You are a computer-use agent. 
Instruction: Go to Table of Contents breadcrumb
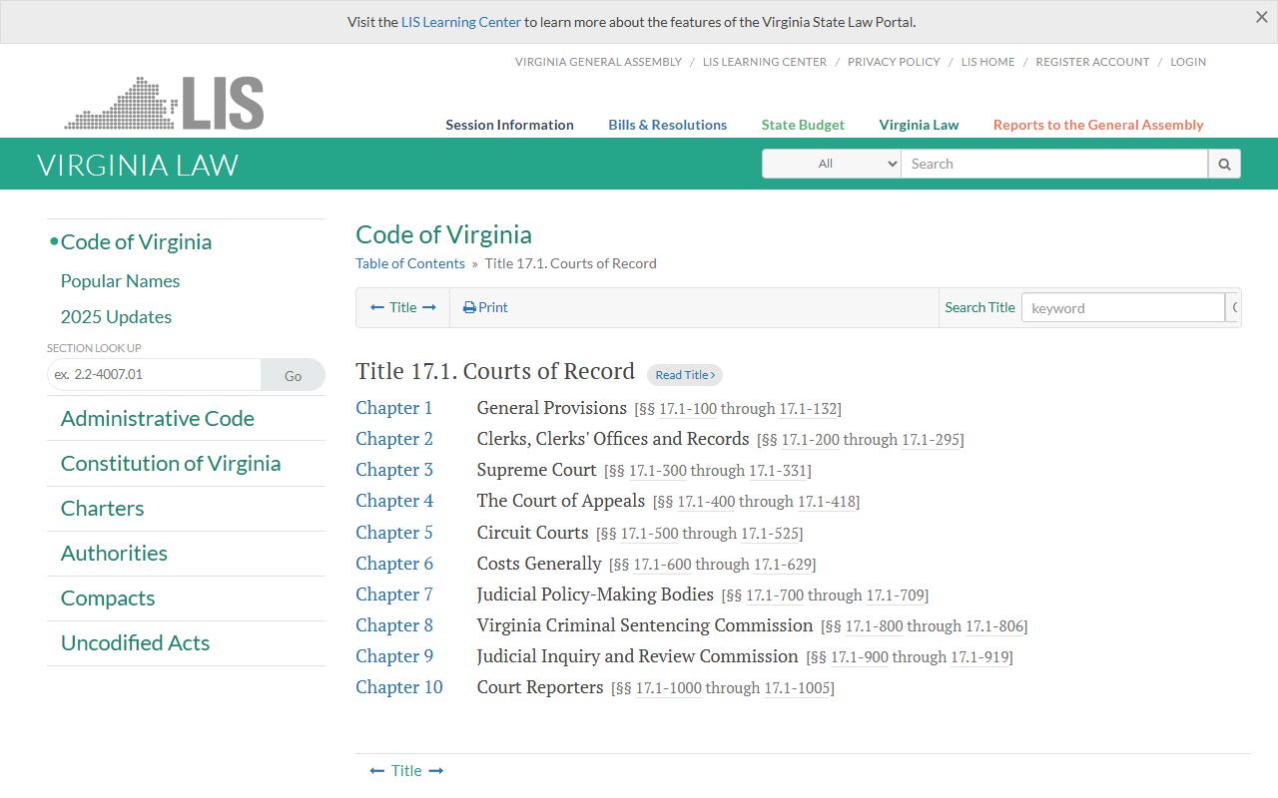click(410, 263)
